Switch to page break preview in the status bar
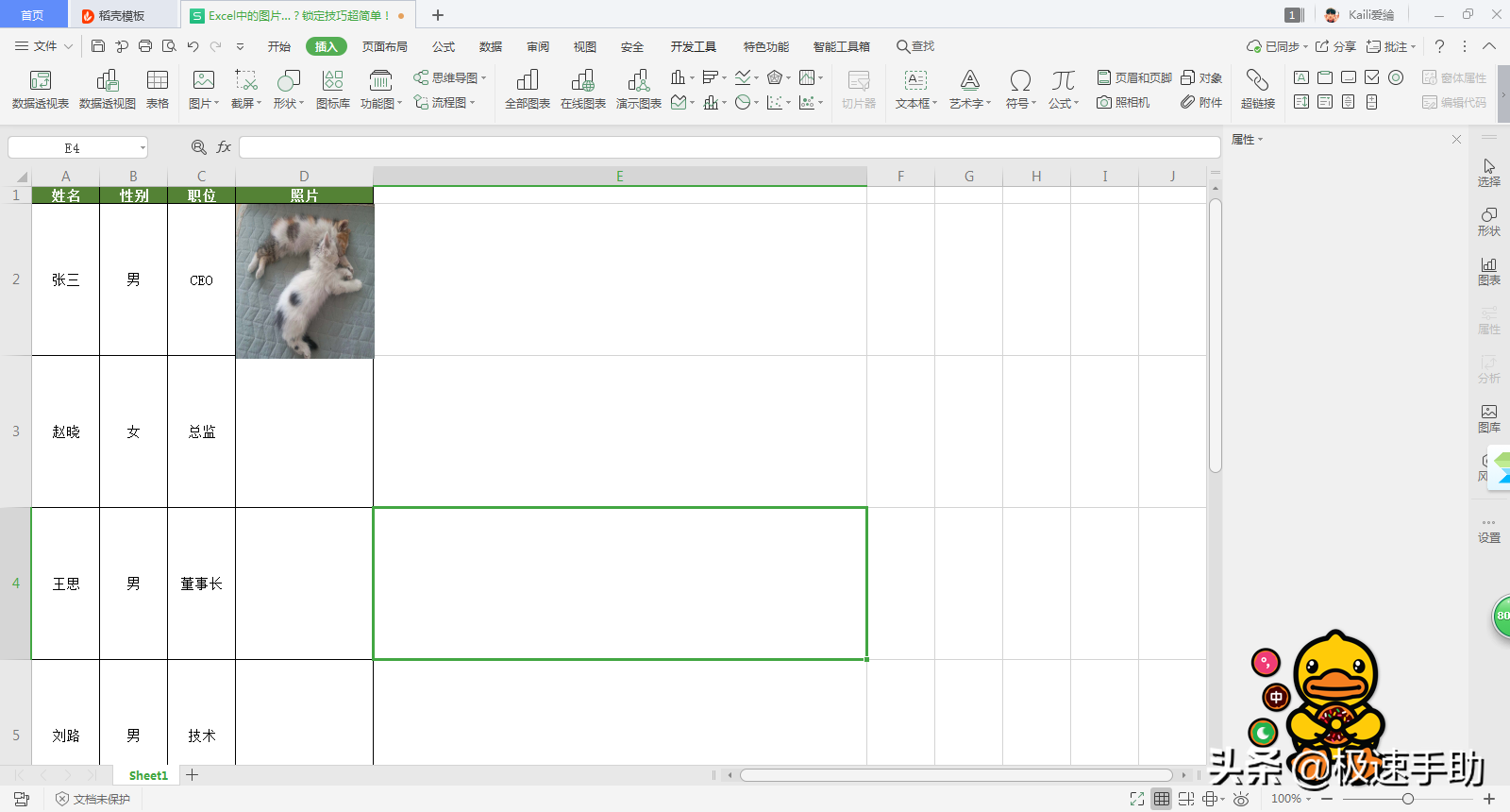Screen dimensions: 1510x812 [1186, 799]
